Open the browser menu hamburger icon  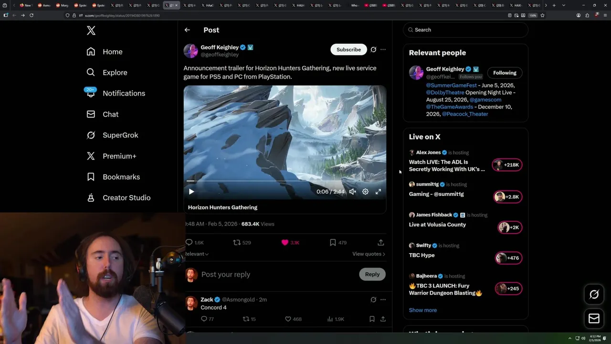(x=605, y=15)
